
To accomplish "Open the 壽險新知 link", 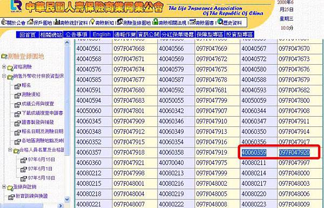I will [105, 23].
